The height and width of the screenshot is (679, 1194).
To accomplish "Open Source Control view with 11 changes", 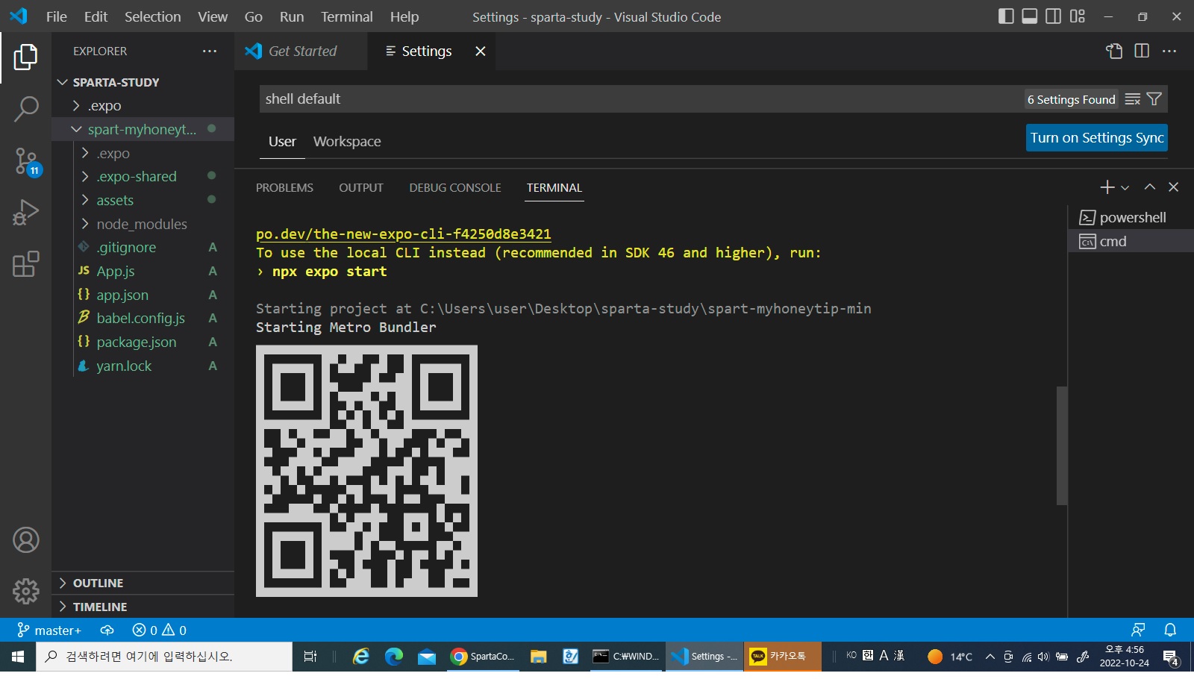I will 27,161.
